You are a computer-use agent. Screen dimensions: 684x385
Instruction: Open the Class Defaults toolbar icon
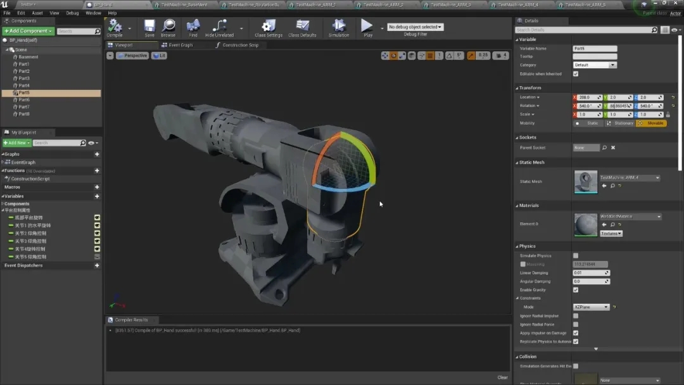pos(302,26)
